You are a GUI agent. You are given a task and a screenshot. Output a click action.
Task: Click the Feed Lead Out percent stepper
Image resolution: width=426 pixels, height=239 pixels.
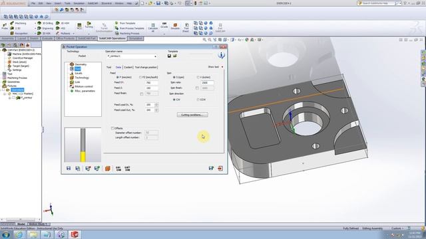[156, 110]
